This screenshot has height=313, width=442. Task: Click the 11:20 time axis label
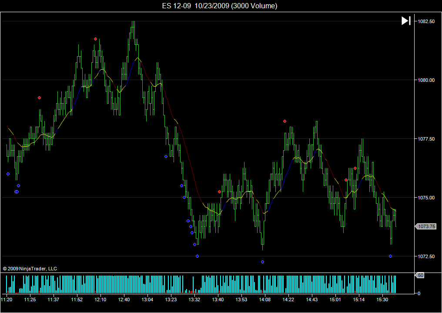coord(7,300)
